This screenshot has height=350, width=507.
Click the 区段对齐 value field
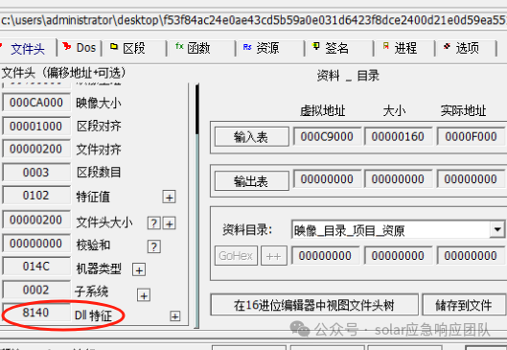point(36,126)
